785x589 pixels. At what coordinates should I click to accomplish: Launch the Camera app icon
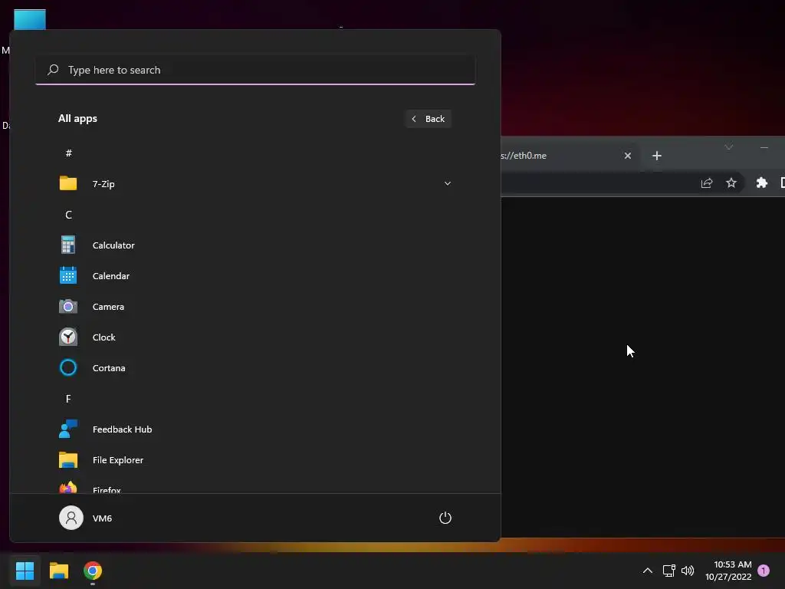coord(68,307)
